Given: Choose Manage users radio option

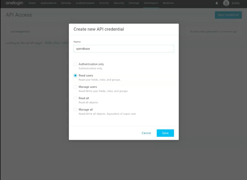Looking at the screenshot, I should pyautogui.click(x=75, y=87).
